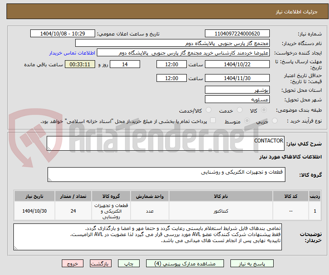Click the ساعت باقی مانده label

pyautogui.click(x=43, y=65)
